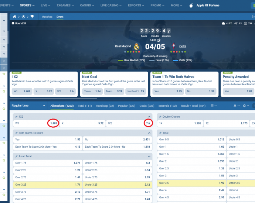
Task: Open the 1XGAMES menu dropdown
Action: (x=65, y=6)
